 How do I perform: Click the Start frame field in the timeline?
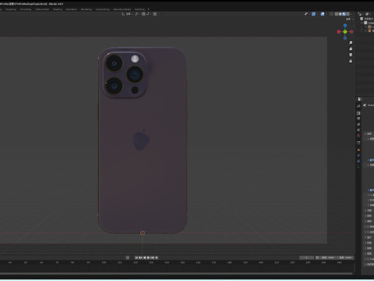(328, 258)
